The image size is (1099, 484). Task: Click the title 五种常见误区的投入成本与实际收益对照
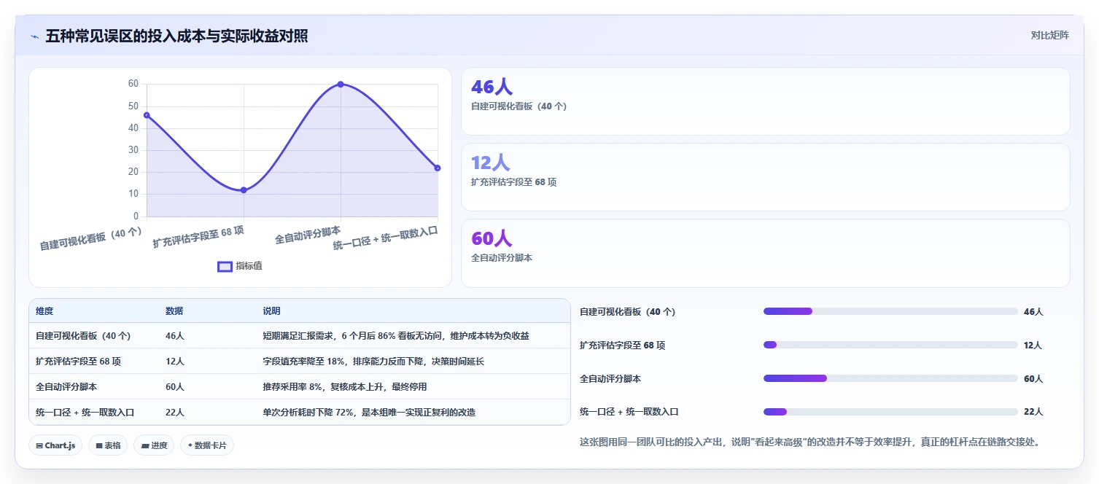click(x=176, y=36)
